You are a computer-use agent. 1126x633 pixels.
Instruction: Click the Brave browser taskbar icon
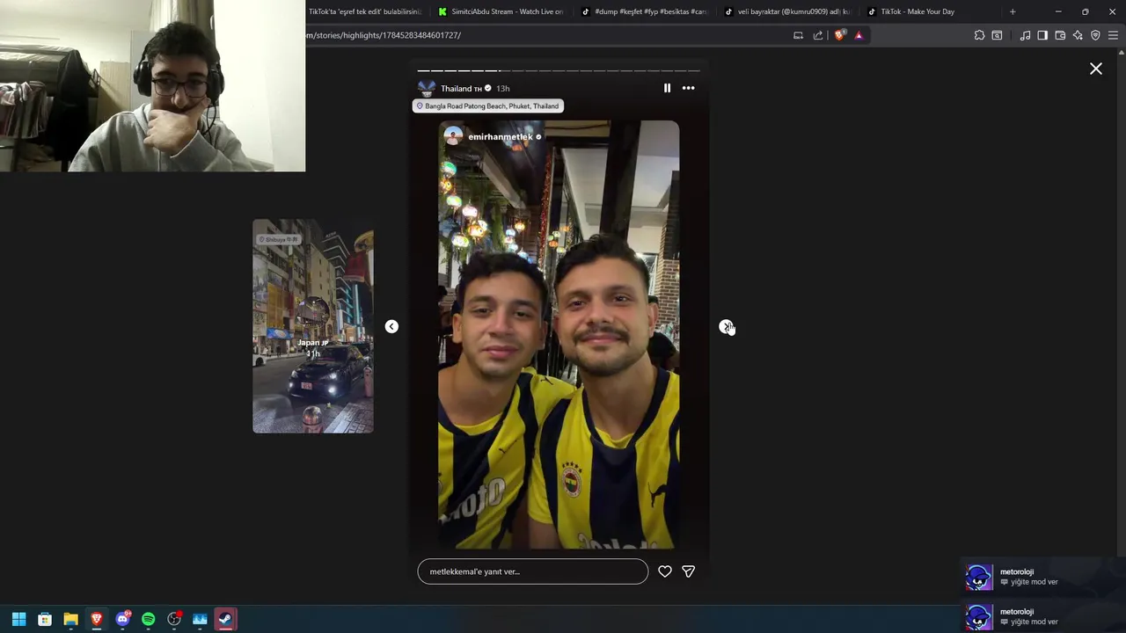[x=97, y=619]
